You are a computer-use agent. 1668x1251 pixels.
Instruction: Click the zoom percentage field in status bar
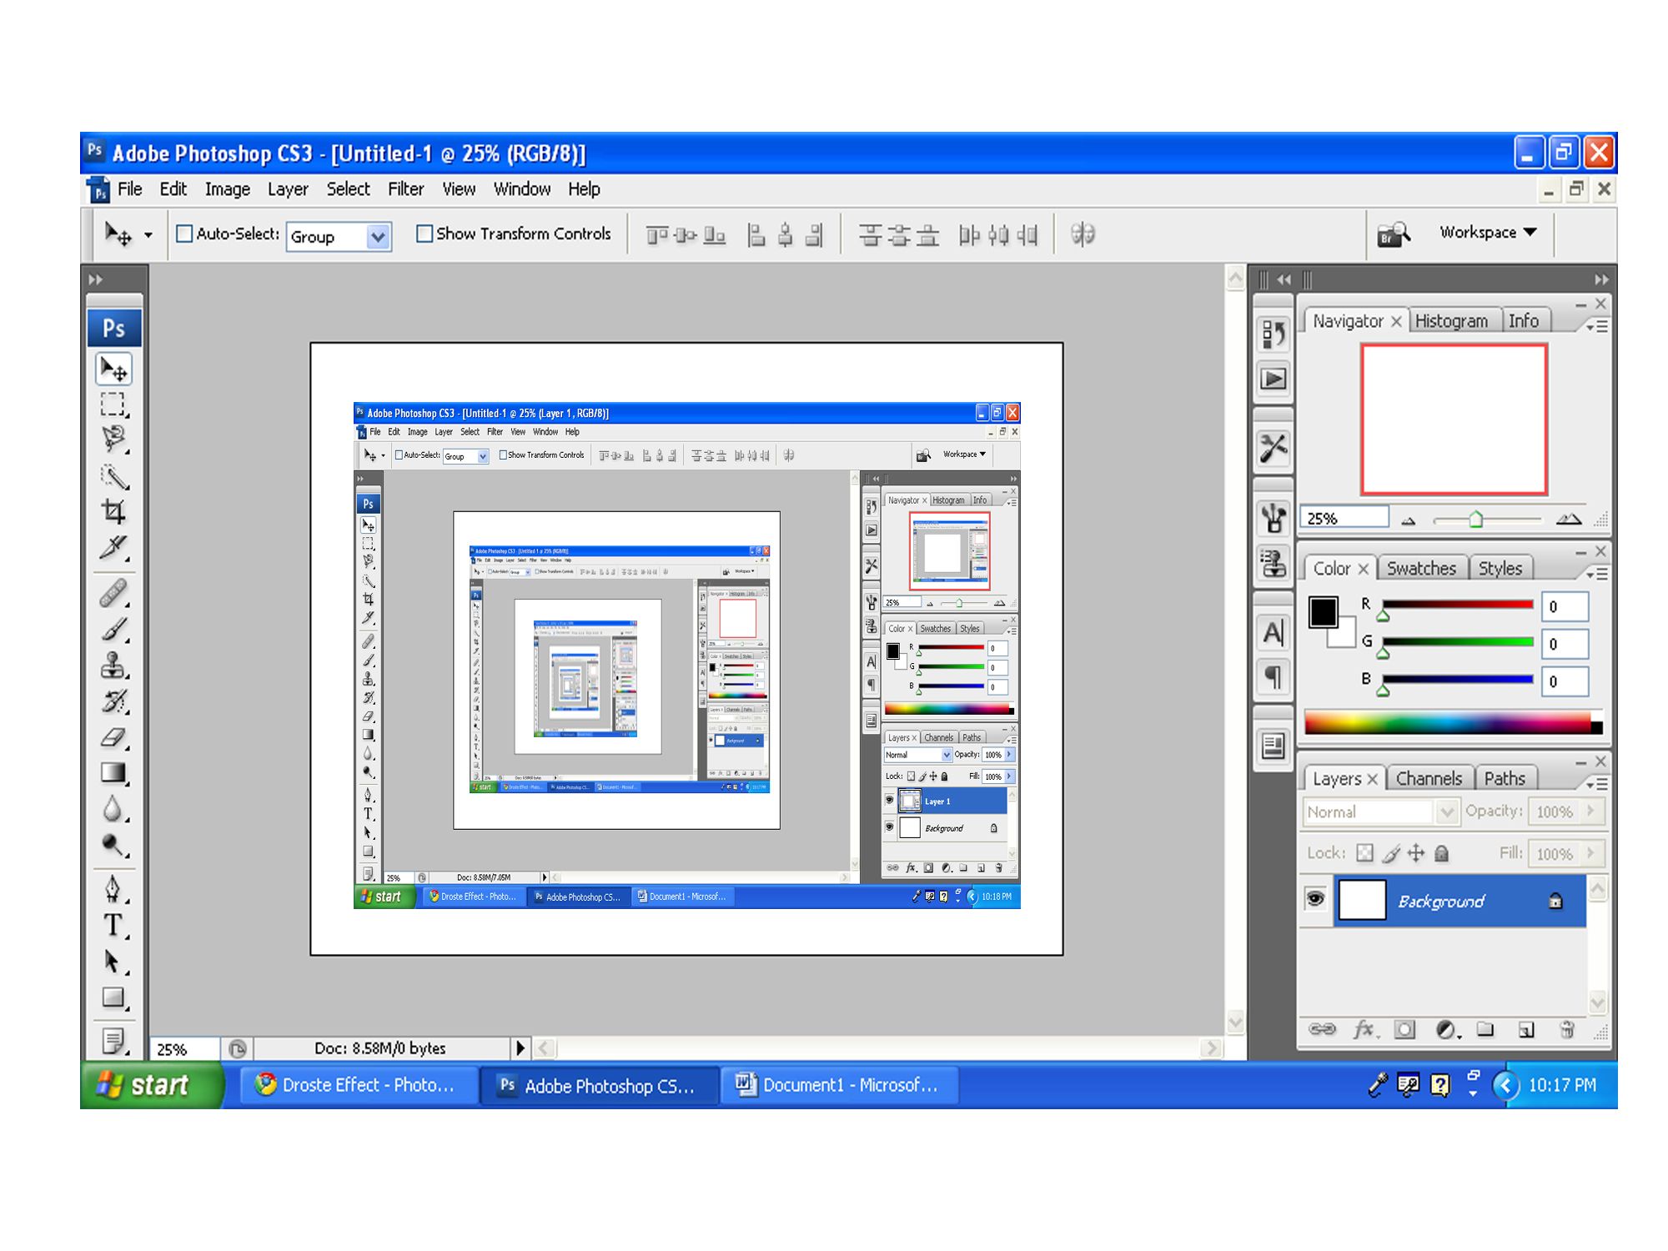[184, 1048]
